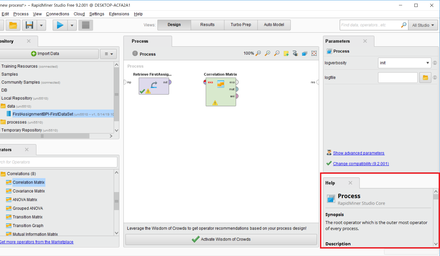This screenshot has width=440, height=256.
Task: Close the Operators panel tab
Action: (27, 150)
